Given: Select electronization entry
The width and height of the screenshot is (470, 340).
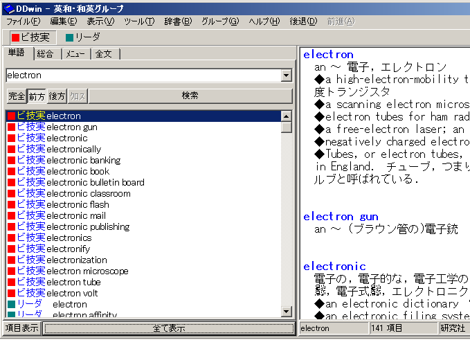Looking at the screenshot, I should (x=143, y=260).
